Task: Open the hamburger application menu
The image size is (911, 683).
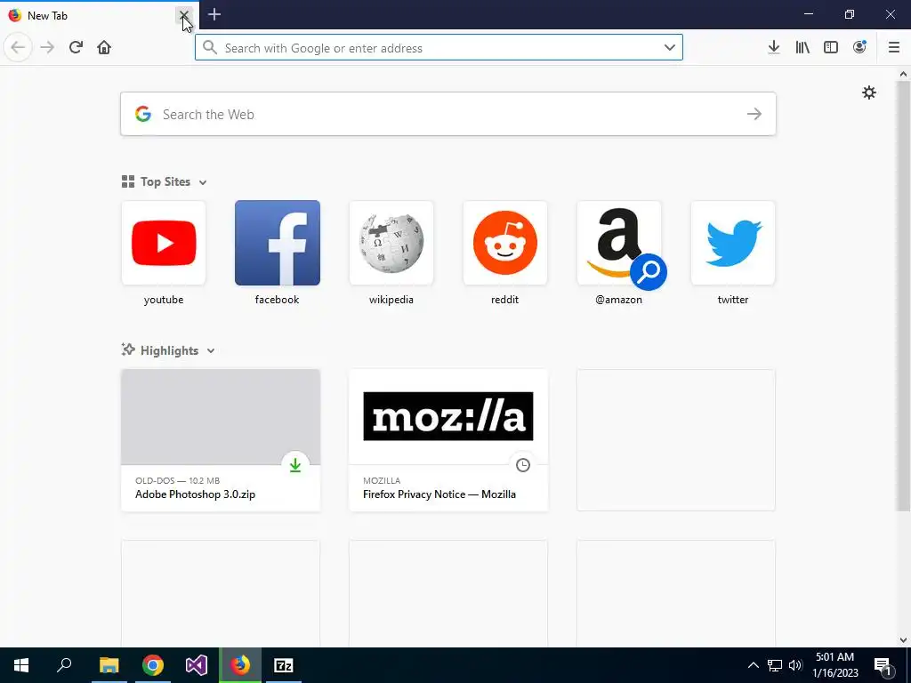Action: [893, 47]
